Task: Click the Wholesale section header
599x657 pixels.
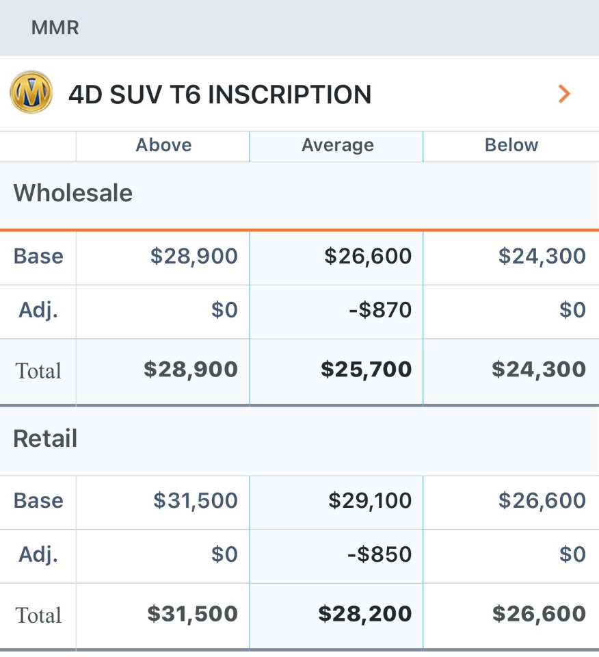Action: tap(73, 193)
